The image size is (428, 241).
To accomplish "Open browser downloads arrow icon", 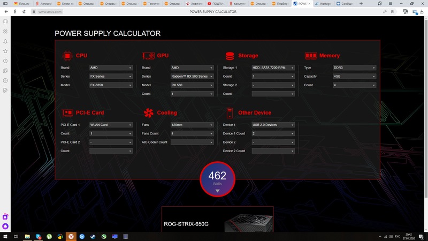I will tap(422, 12).
